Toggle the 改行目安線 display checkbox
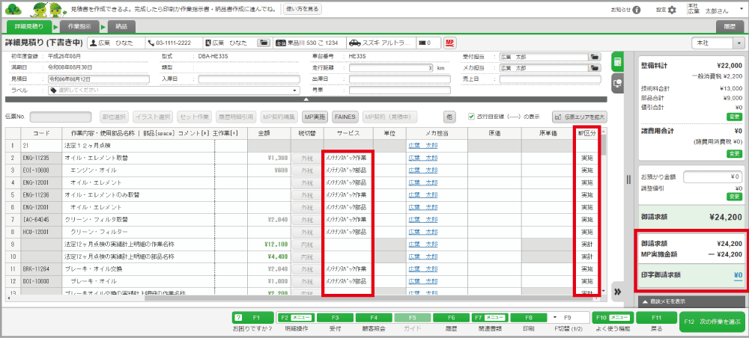The height and width of the screenshot is (338, 749). tap(471, 117)
